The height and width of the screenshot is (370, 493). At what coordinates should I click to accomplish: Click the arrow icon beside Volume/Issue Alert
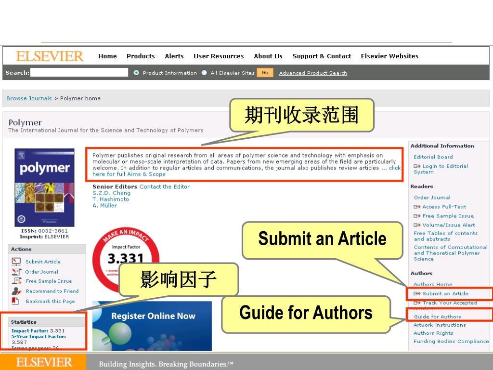[417, 225]
